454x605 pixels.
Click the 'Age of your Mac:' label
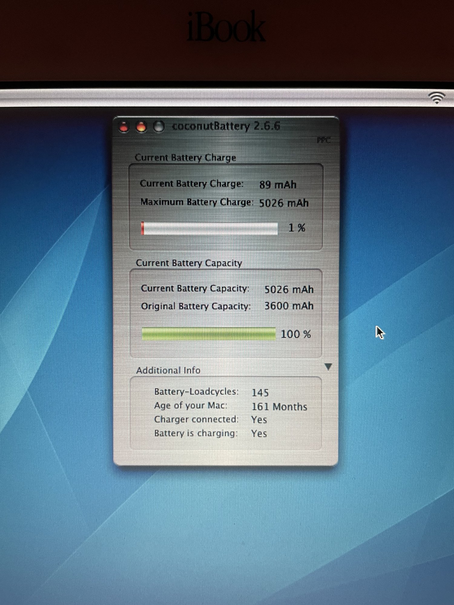tap(191, 406)
